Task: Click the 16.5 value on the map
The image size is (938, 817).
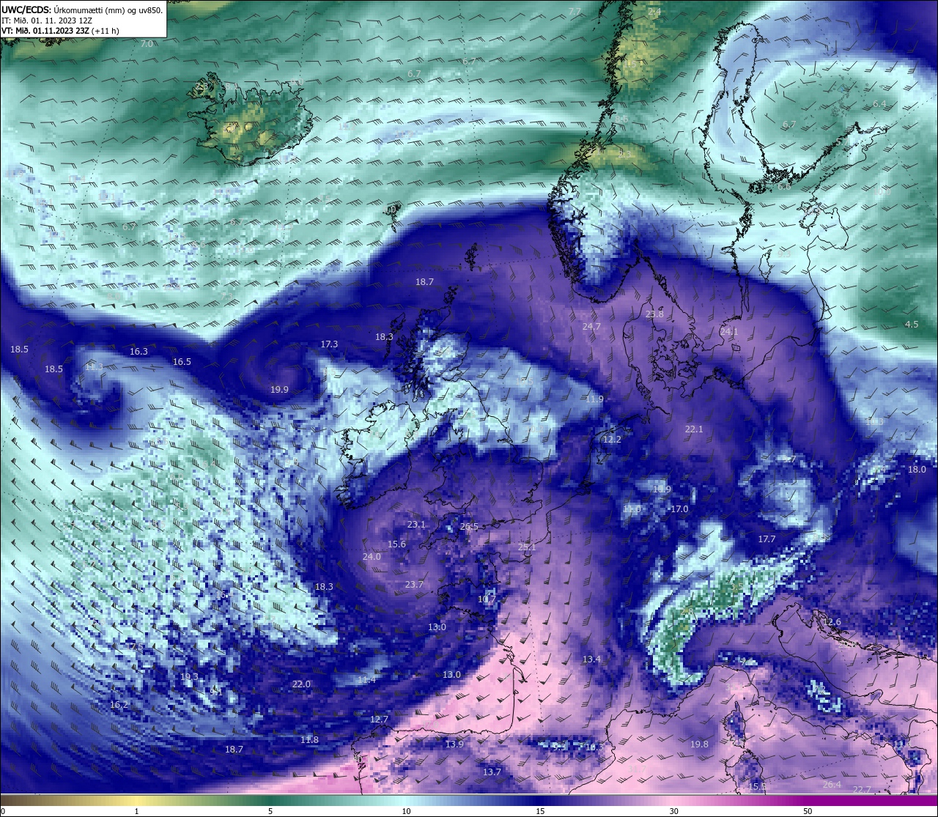Action: [182, 362]
